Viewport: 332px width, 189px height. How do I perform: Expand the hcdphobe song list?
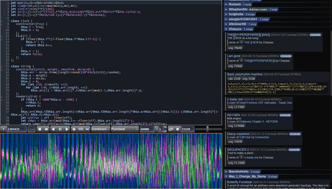tap(240, 15)
